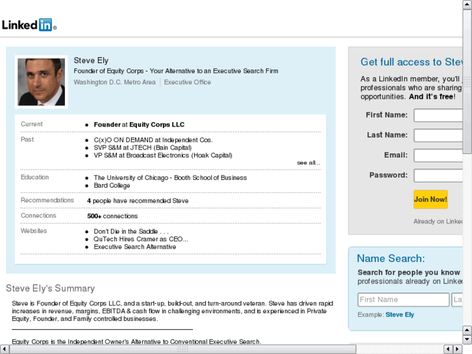The height and width of the screenshot is (354, 472).
Task: Open Steve Ely's profile photo
Action: [x=42, y=82]
